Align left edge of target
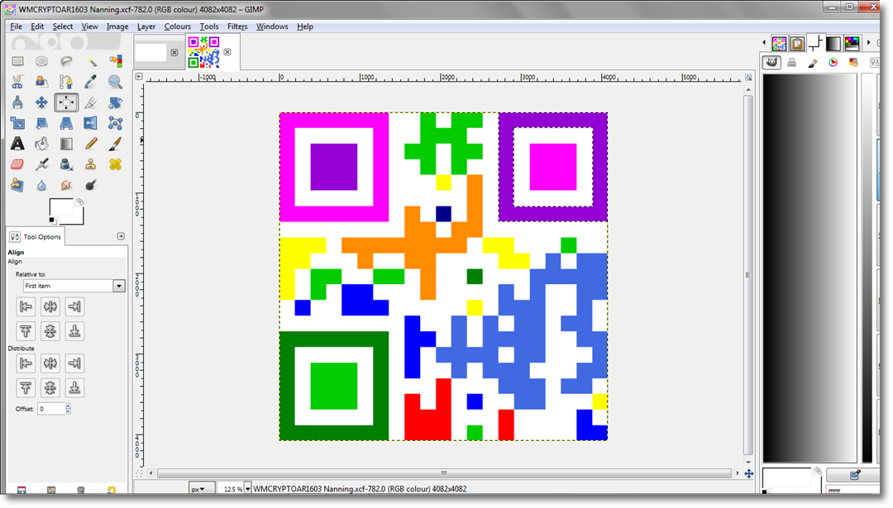This screenshot has width=893, height=508. (x=26, y=306)
